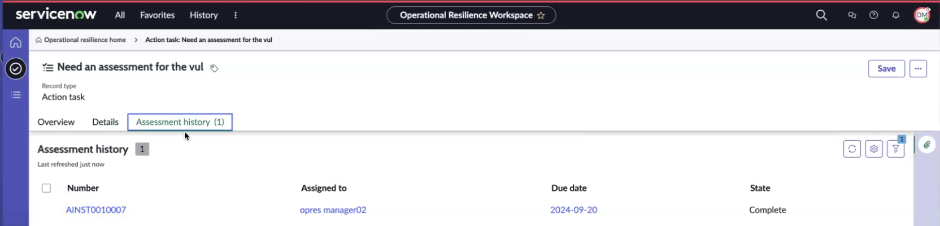Open list settings gear icon

click(874, 149)
